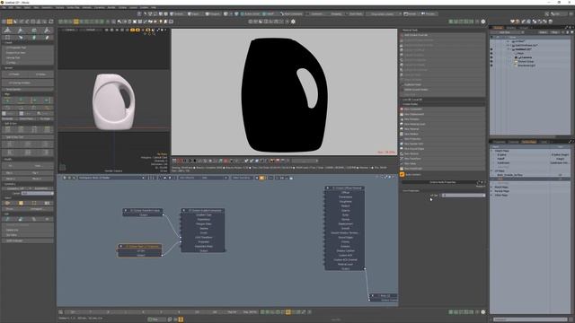575x323 pixels.
Task: Click the gear icon above the item list panel
Action: coord(483,22)
